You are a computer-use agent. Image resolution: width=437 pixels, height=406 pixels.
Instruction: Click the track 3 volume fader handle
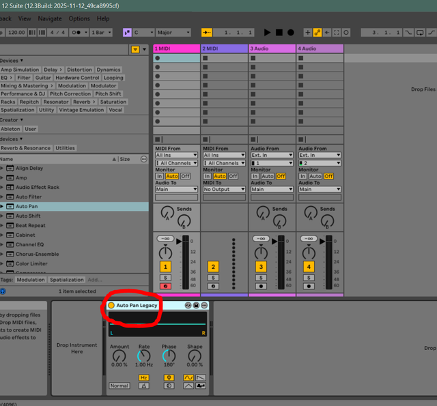tap(274, 241)
